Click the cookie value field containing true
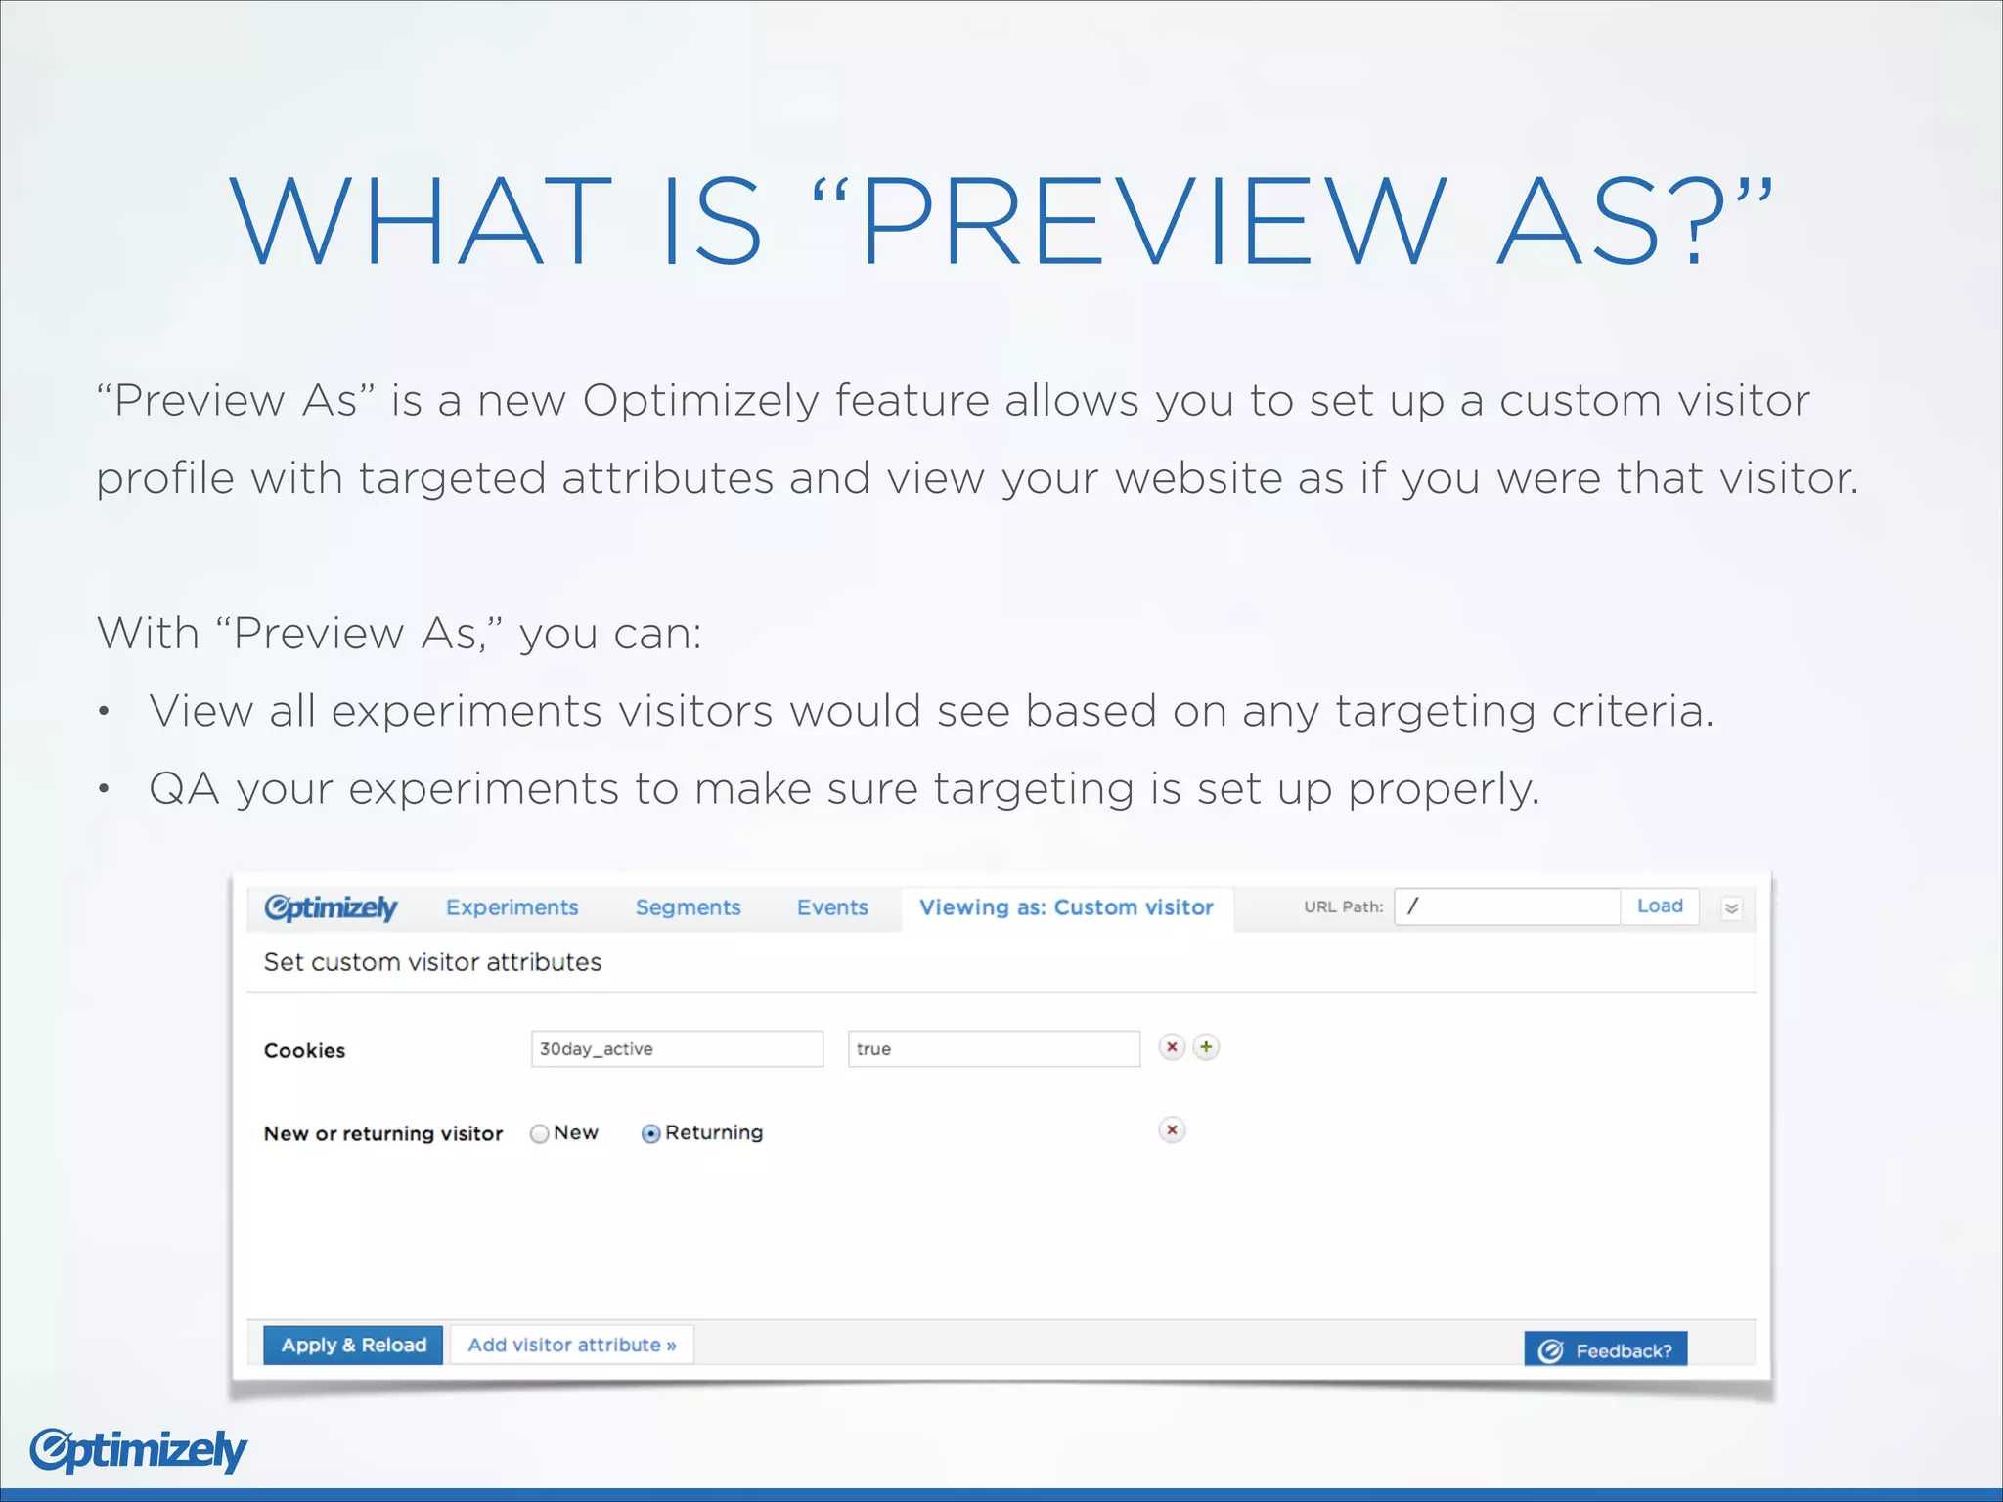The image size is (2003, 1502). [x=993, y=1049]
